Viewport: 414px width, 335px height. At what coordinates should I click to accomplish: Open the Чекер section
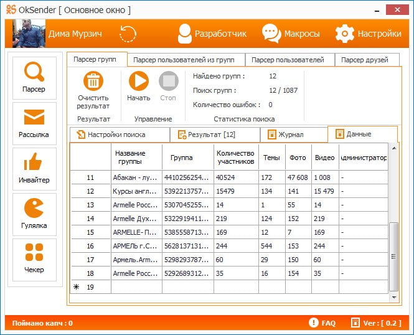[x=34, y=260]
